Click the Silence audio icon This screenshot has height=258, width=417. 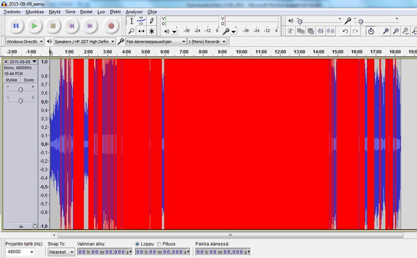click(x=331, y=31)
